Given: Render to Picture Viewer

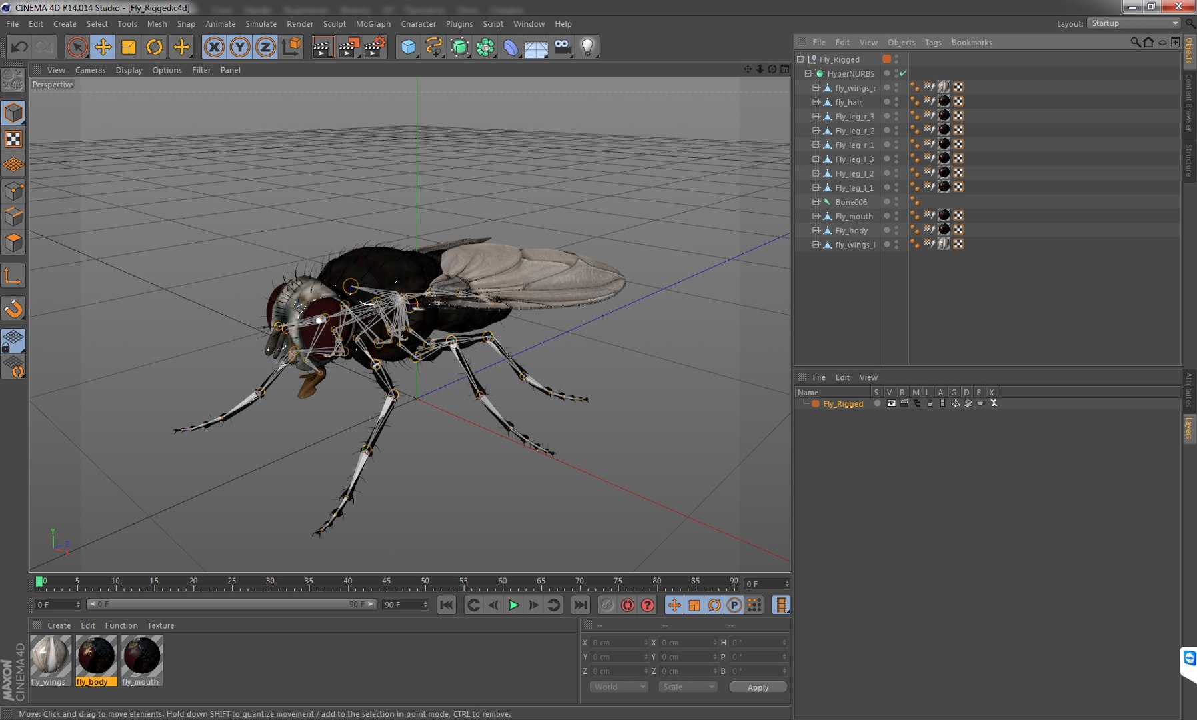Looking at the screenshot, I should pyautogui.click(x=349, y=47).
